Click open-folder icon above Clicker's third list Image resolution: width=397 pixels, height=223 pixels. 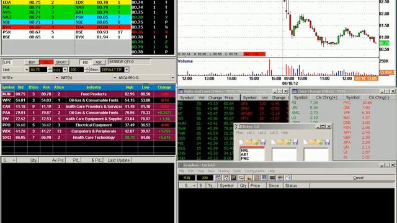[x=313, y=142]
